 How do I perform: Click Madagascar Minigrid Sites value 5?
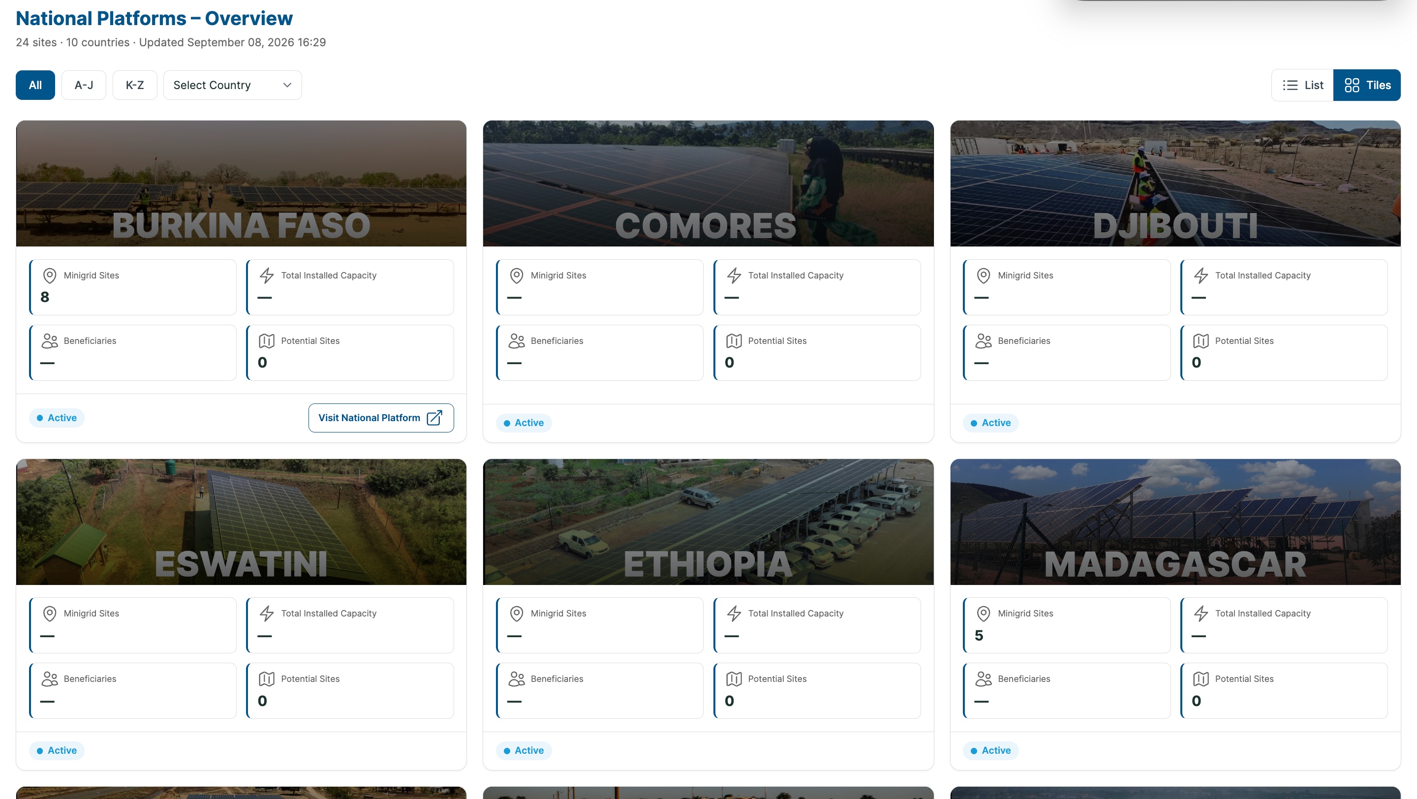(979, 636)
